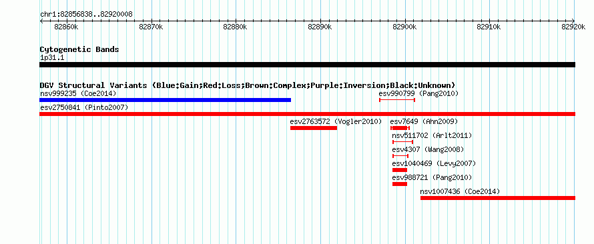Viewport: 594px width, 244px height.
Task: Click the DGV Structural Variants track title
Action: 248,85
